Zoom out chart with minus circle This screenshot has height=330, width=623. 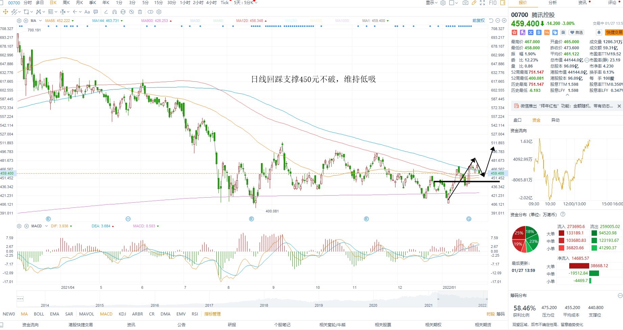click(498, 21)
